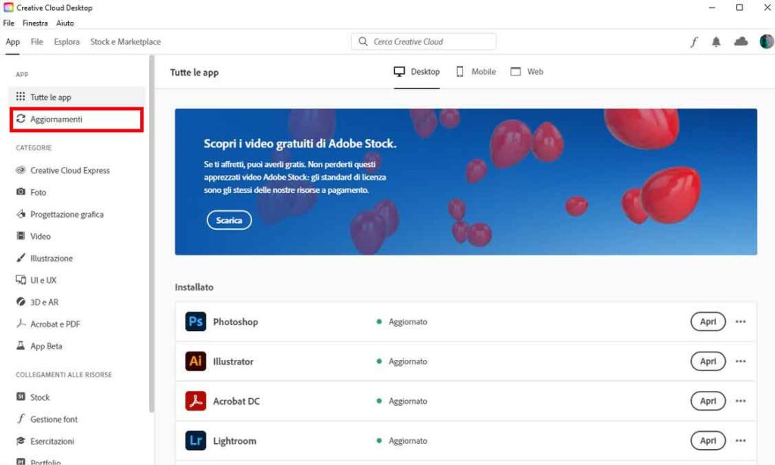Open the cloud storage status icon
Screen dimensions: 775x465
click(741, 42)
